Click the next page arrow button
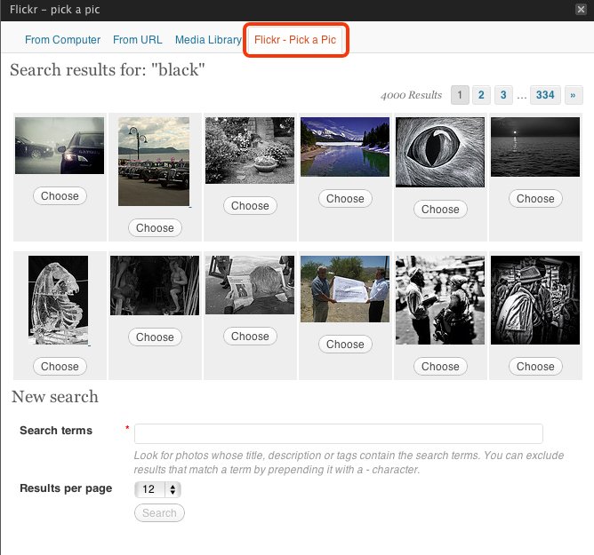The image size is (594, 555). (574, 95)
